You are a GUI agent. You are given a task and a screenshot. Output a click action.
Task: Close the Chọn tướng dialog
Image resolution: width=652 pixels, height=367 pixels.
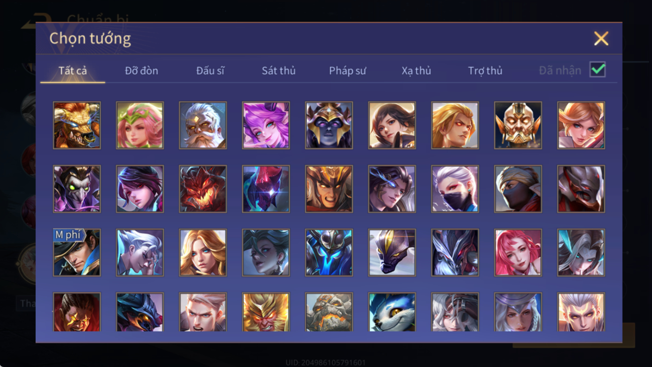(x=601, y=38)
